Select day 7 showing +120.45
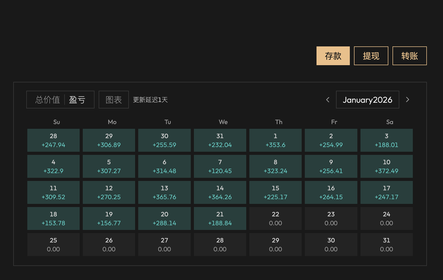 coord(220,166)
